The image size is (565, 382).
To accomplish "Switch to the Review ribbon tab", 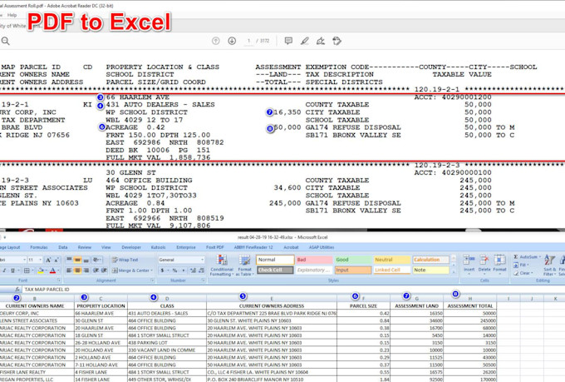I will click(x=84, y=247).
